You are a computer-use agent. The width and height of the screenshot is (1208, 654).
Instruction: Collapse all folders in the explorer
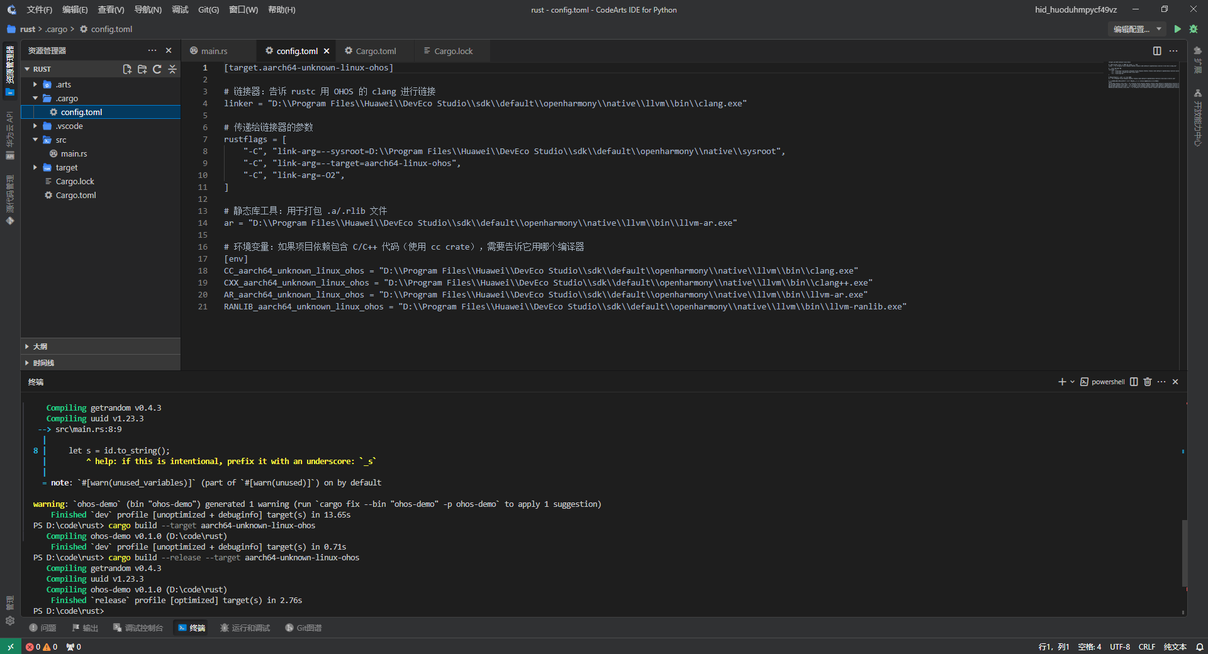[x=172, y=69]
